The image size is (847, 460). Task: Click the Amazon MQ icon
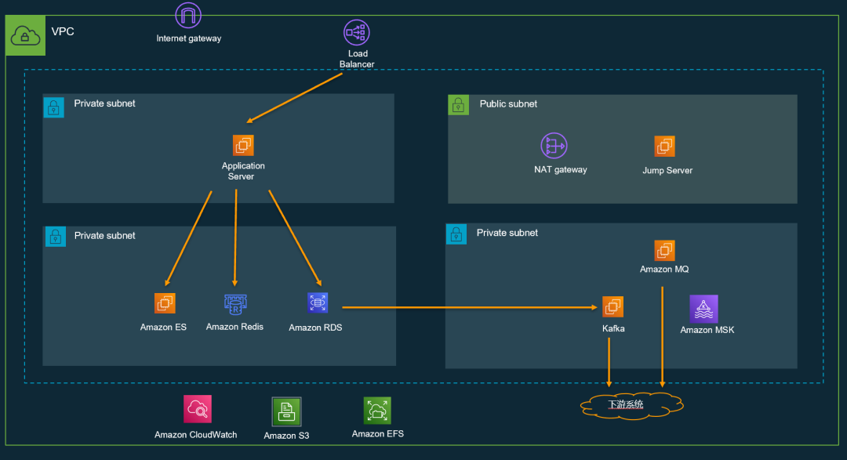click(x=664, y=251)
